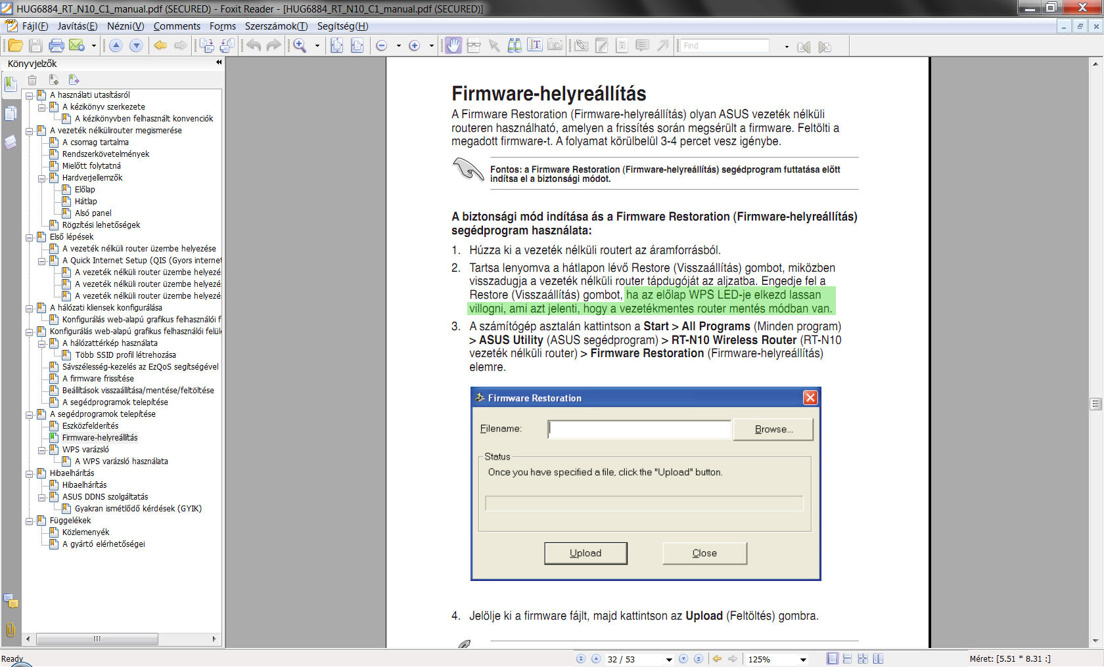
Task: Click the Snapshot camera icon
Action: [555, 45]
